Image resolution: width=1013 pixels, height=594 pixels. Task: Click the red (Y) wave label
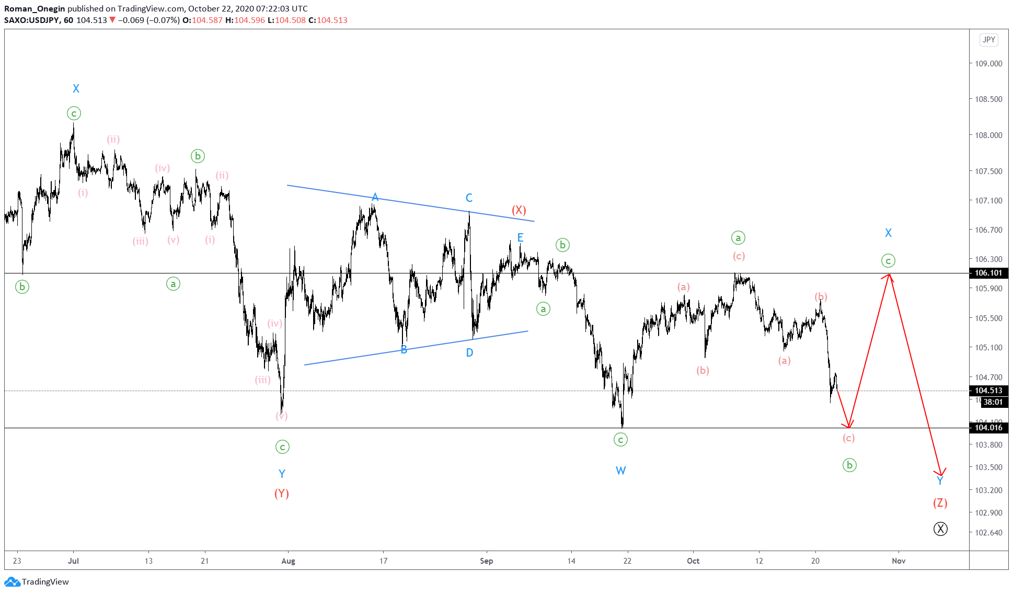(x=282, y=494)
